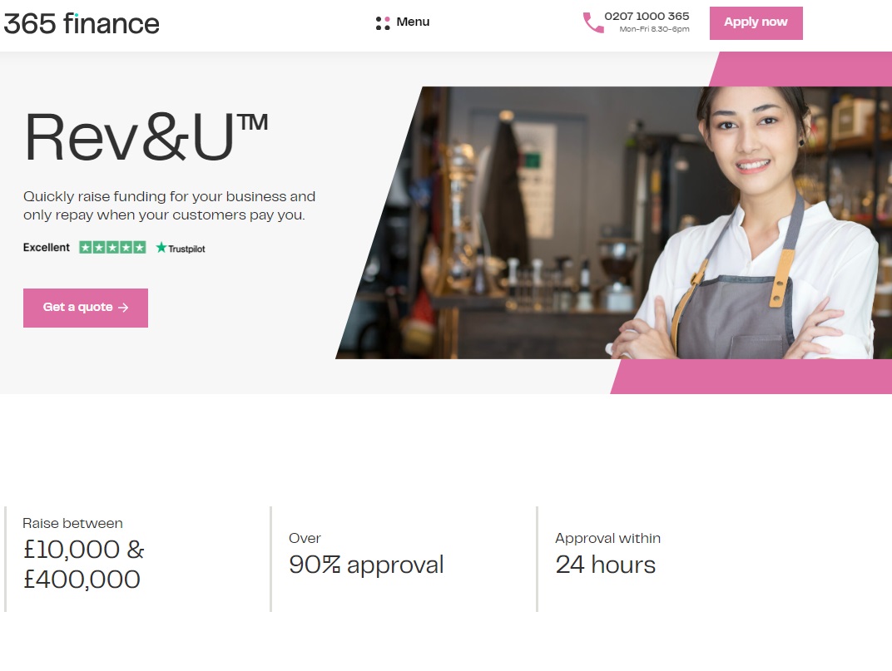
Task: Open the Trustpilot logo link
Action: (x=181, y=248)
